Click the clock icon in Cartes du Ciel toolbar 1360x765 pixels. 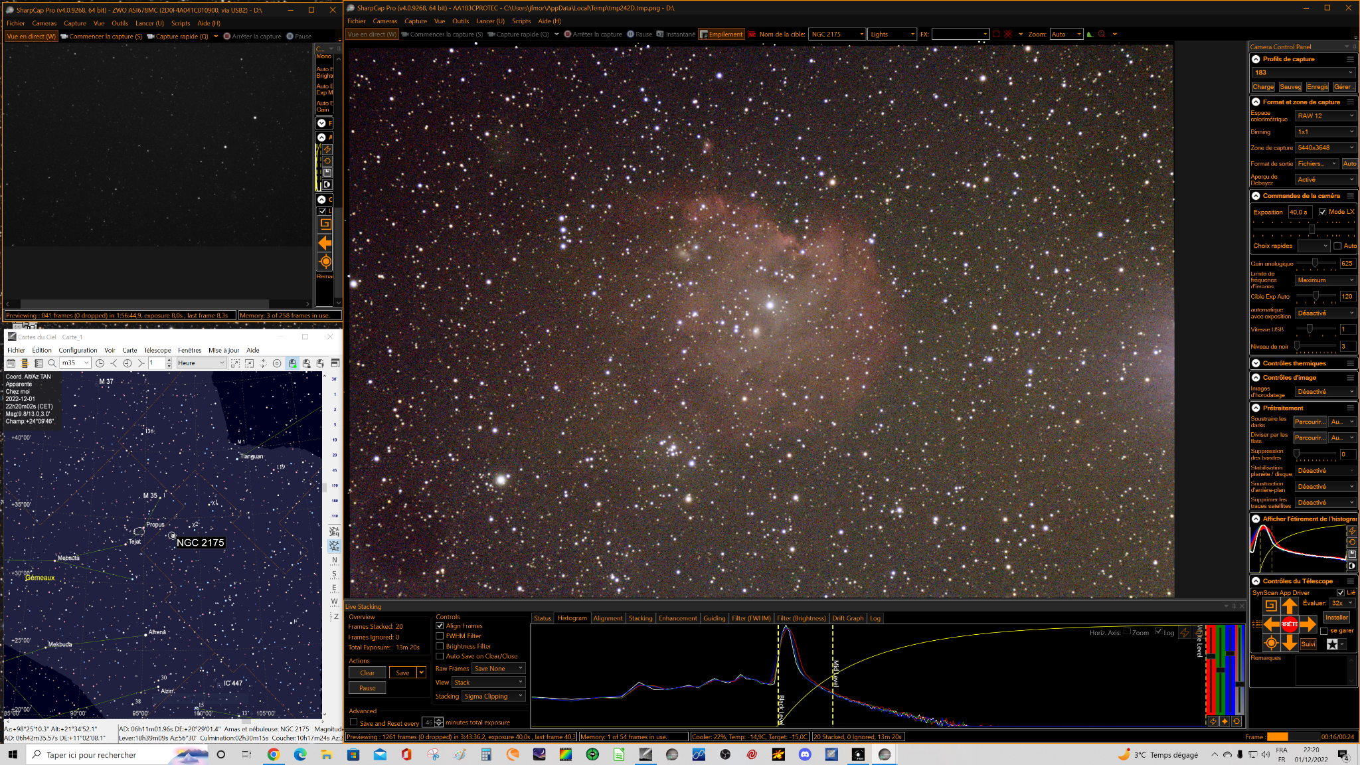[x=100, y=363]
